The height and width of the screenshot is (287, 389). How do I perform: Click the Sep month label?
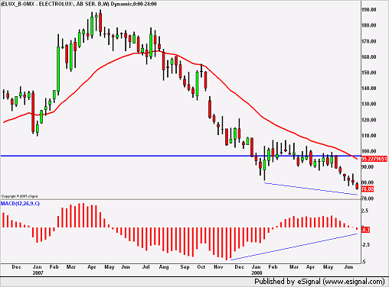185,267
